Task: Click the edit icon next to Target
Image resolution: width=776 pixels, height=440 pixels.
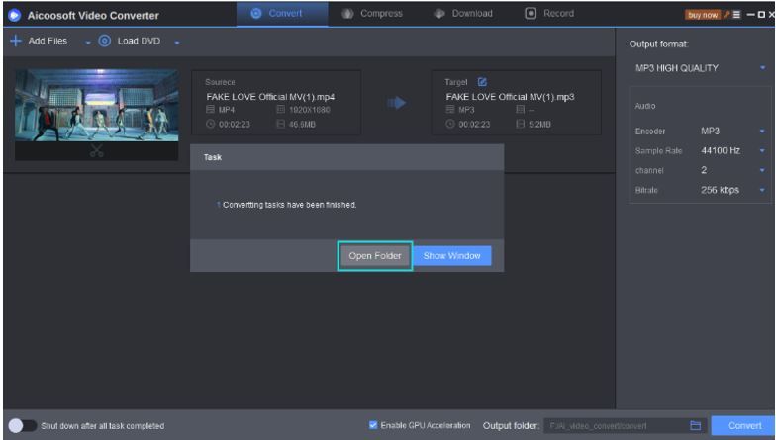Action: coord(483,81)
